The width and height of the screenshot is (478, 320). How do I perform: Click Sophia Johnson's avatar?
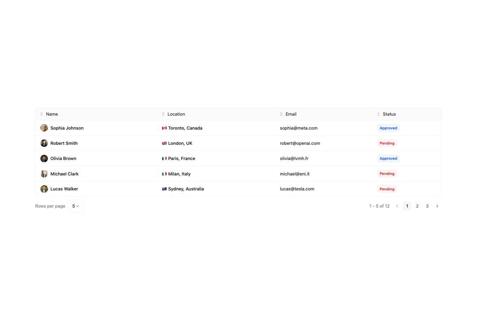(x=44, y=128)
